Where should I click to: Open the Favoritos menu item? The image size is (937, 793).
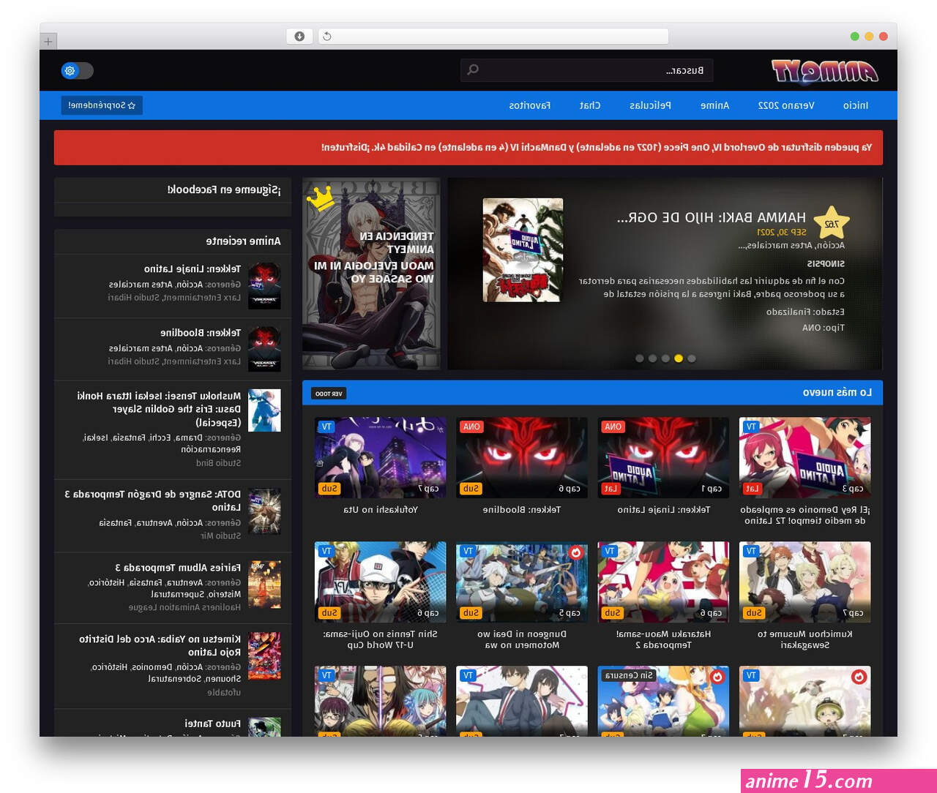pyautogui.click(x=529, y=105)
